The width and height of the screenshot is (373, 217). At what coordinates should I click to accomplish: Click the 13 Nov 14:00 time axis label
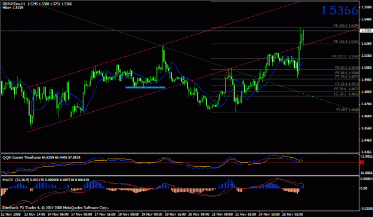pyautogui.click(x=35, y=214)
